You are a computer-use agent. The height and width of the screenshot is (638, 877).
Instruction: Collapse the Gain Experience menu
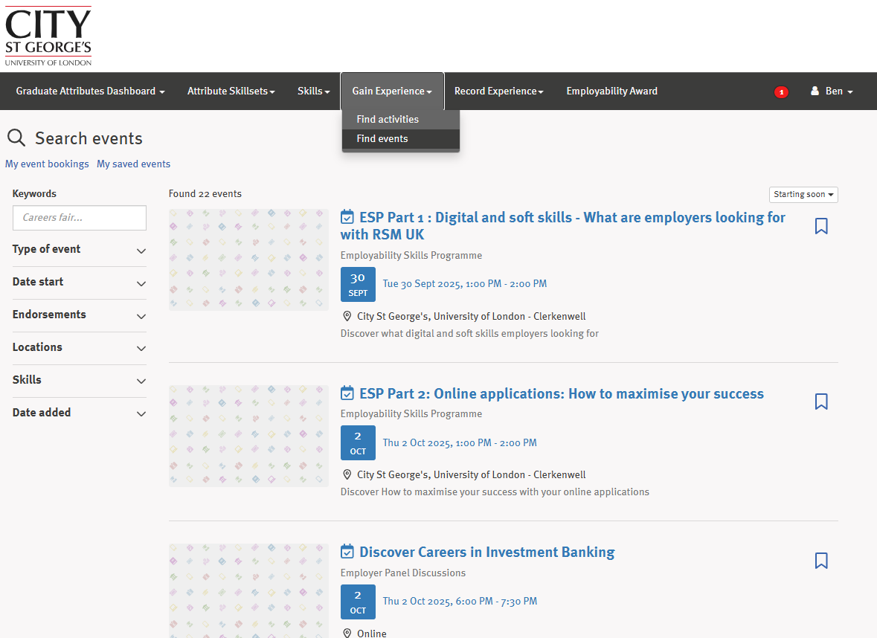click(392, 91)
